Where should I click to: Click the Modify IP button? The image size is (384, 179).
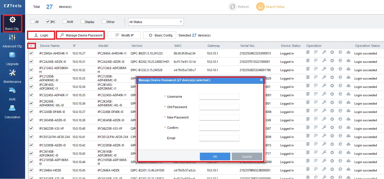pyautogui.click(x=124, y=35)
